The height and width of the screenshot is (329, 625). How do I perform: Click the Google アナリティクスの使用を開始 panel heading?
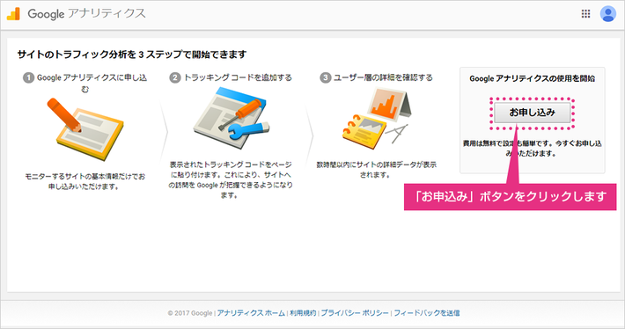click(x=532, y=78)
